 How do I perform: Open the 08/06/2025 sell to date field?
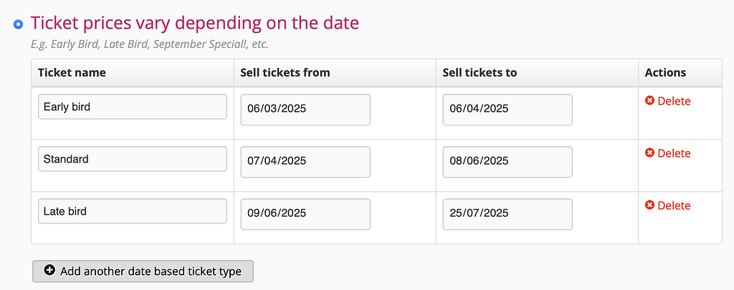pos(507,162)
